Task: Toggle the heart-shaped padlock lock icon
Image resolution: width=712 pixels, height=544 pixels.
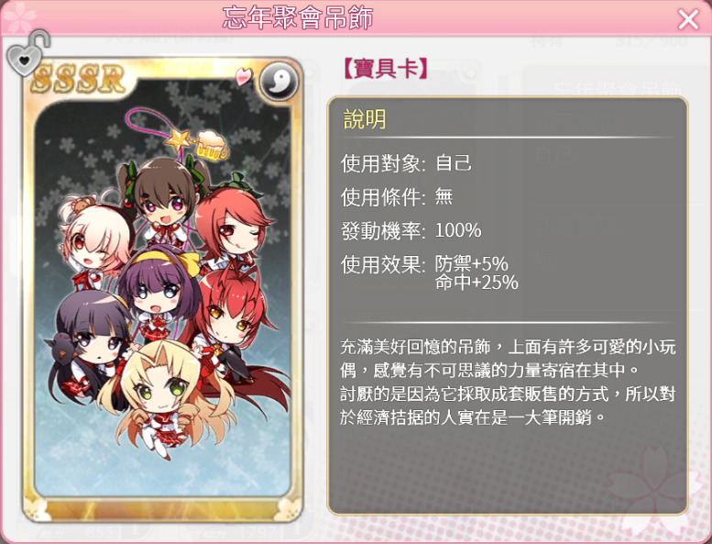Action: [27, 52]
